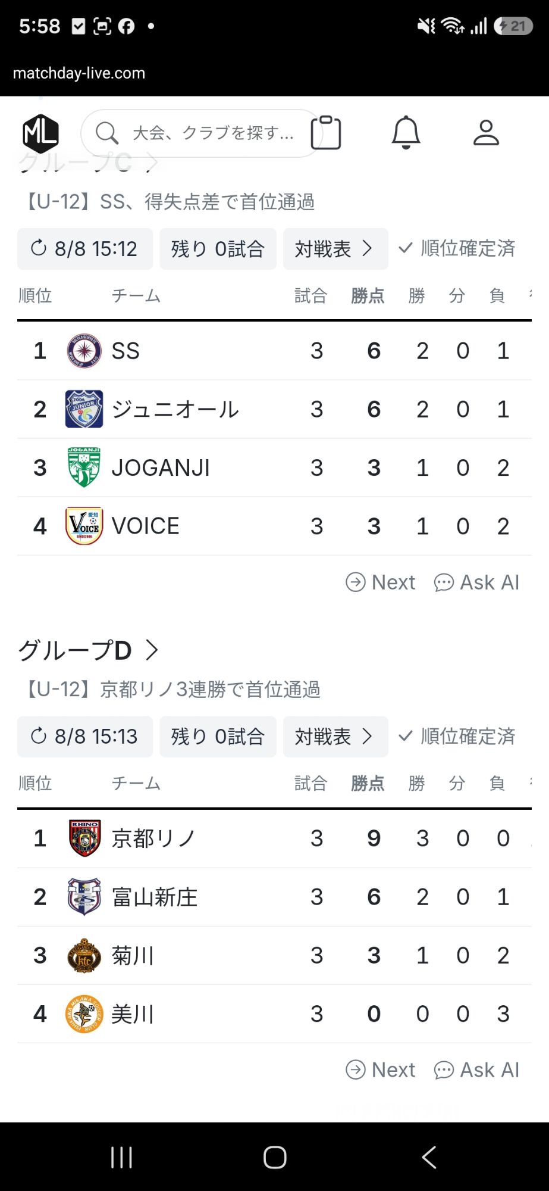Tap the 京都リノ team crest
The image size is (549, 1191).
84,838
